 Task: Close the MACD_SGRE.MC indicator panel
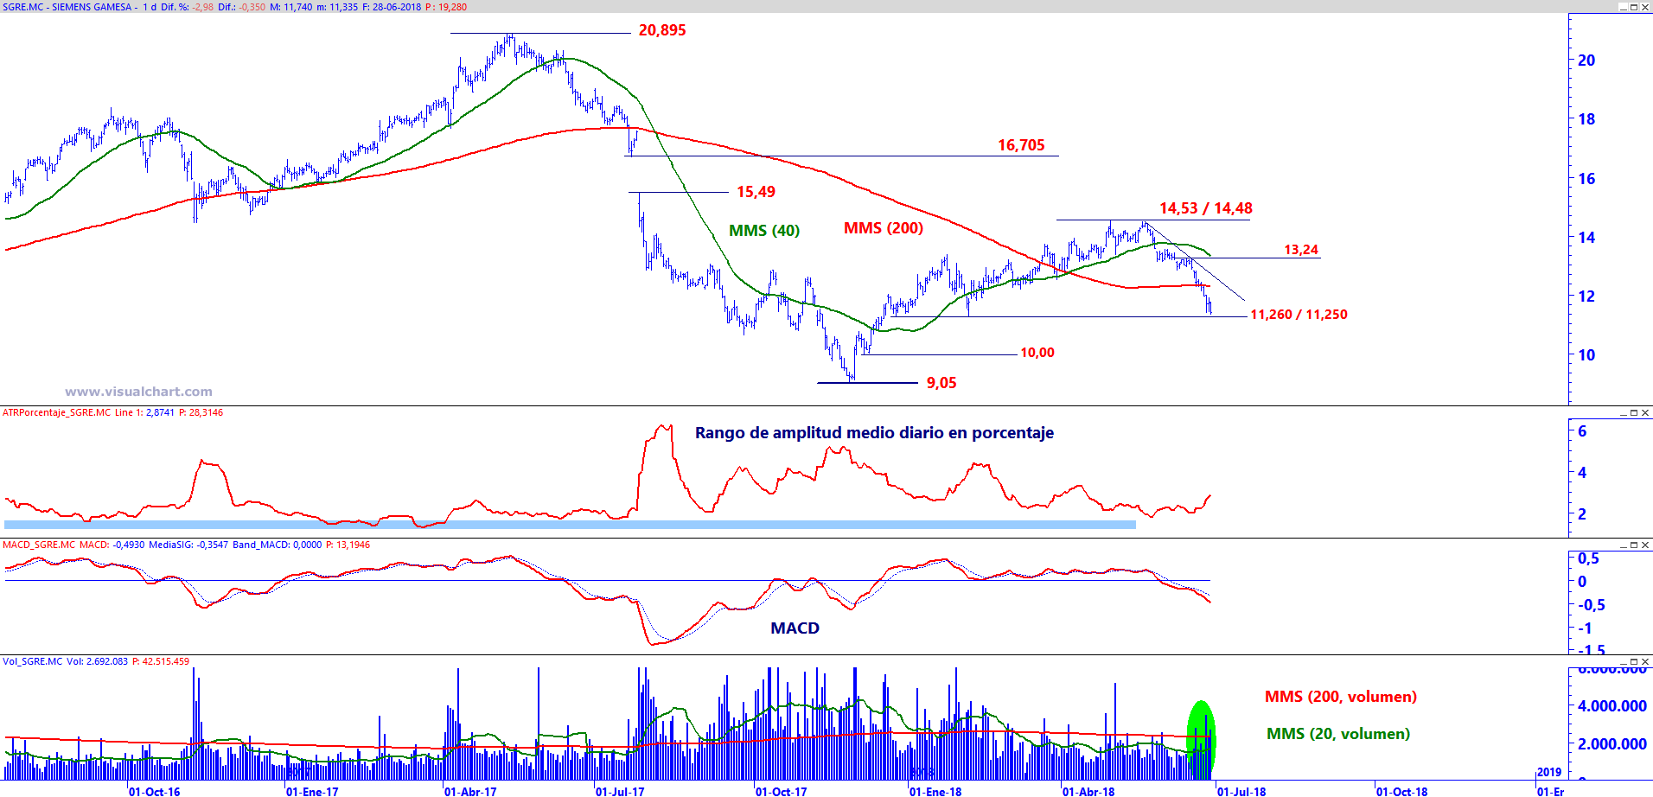(x=1645, y=545)
